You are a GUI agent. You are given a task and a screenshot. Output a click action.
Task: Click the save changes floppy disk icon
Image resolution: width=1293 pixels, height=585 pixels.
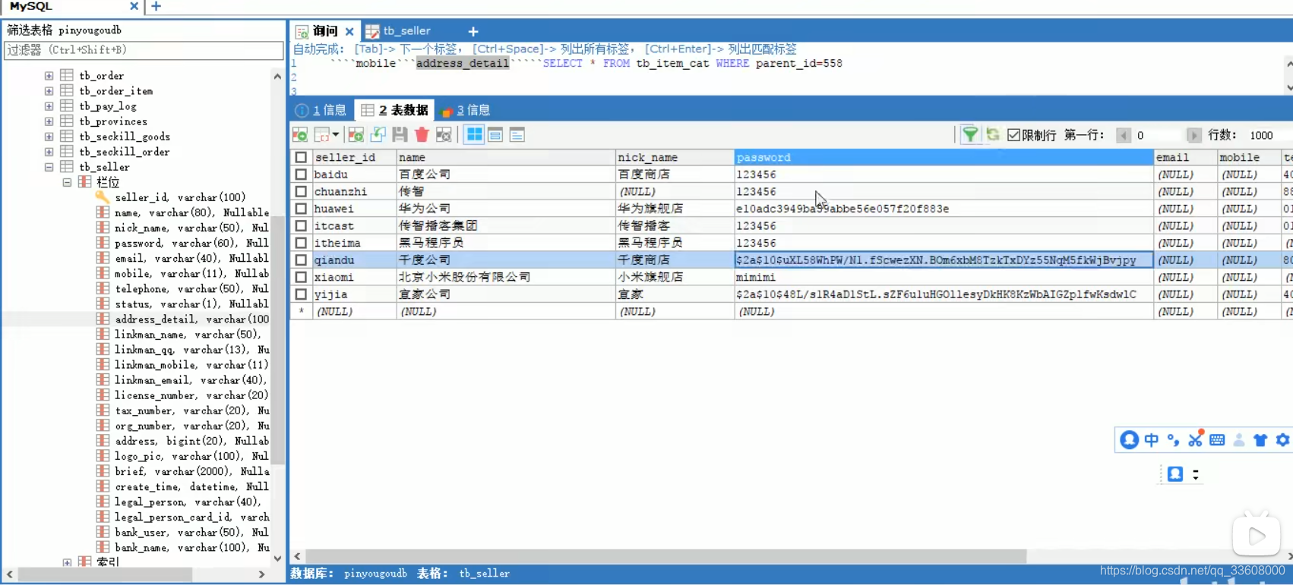(x=400, y=135)
